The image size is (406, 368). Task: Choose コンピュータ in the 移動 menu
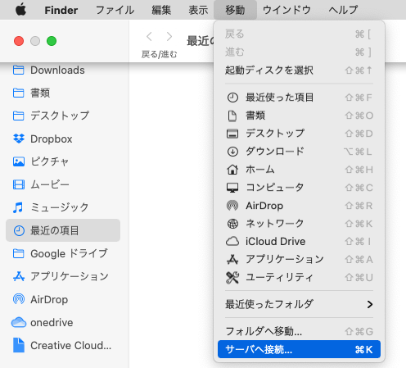tap(299, 188)
